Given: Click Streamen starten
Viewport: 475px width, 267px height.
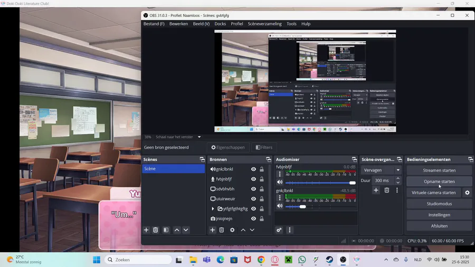Looking at the screenshot, I should coord(439,170).
